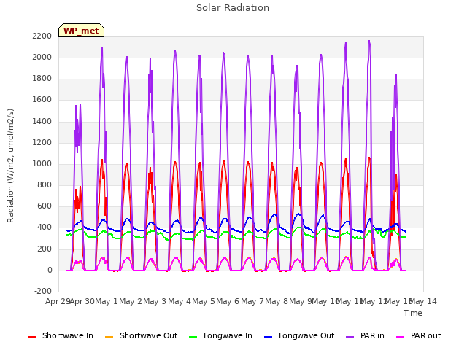The height and width of the screenshot is (350, 467).
Task: Click the PAR out legend label
Action: point(425,335)
